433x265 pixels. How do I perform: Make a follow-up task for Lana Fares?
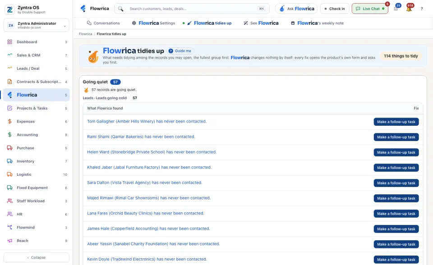coord(396,214)
